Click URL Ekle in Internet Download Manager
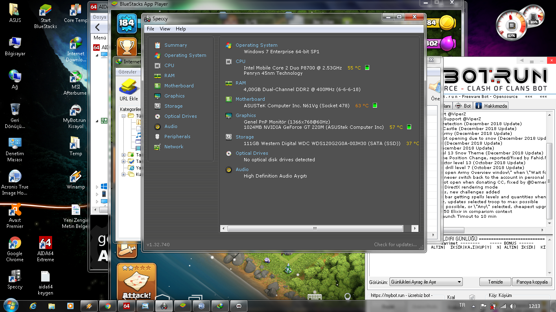 point(129,91)
